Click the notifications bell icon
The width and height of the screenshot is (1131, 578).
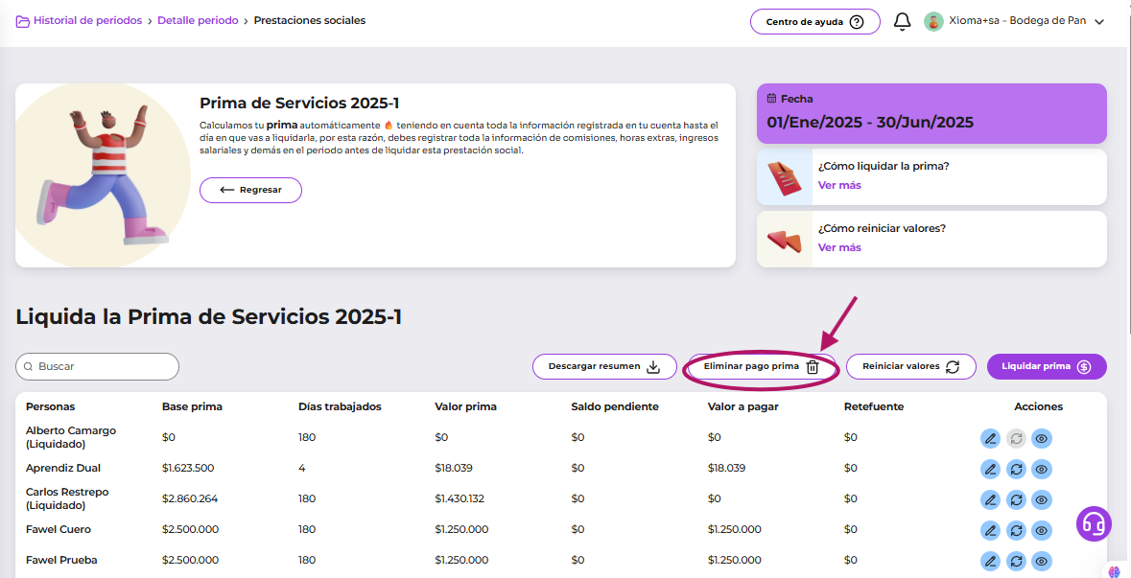point(902,21)
